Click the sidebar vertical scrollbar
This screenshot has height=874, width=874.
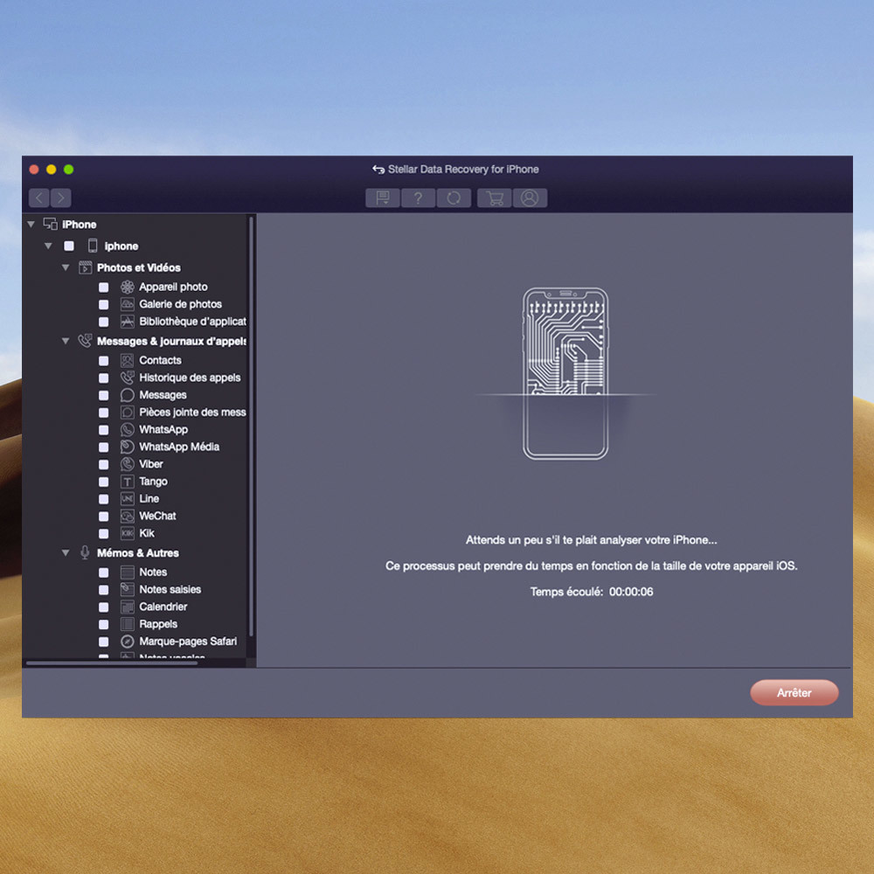point(251,427)
